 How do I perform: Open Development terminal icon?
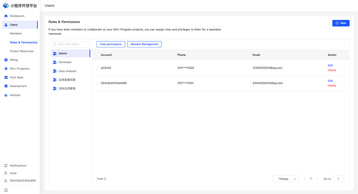point(6,86)
